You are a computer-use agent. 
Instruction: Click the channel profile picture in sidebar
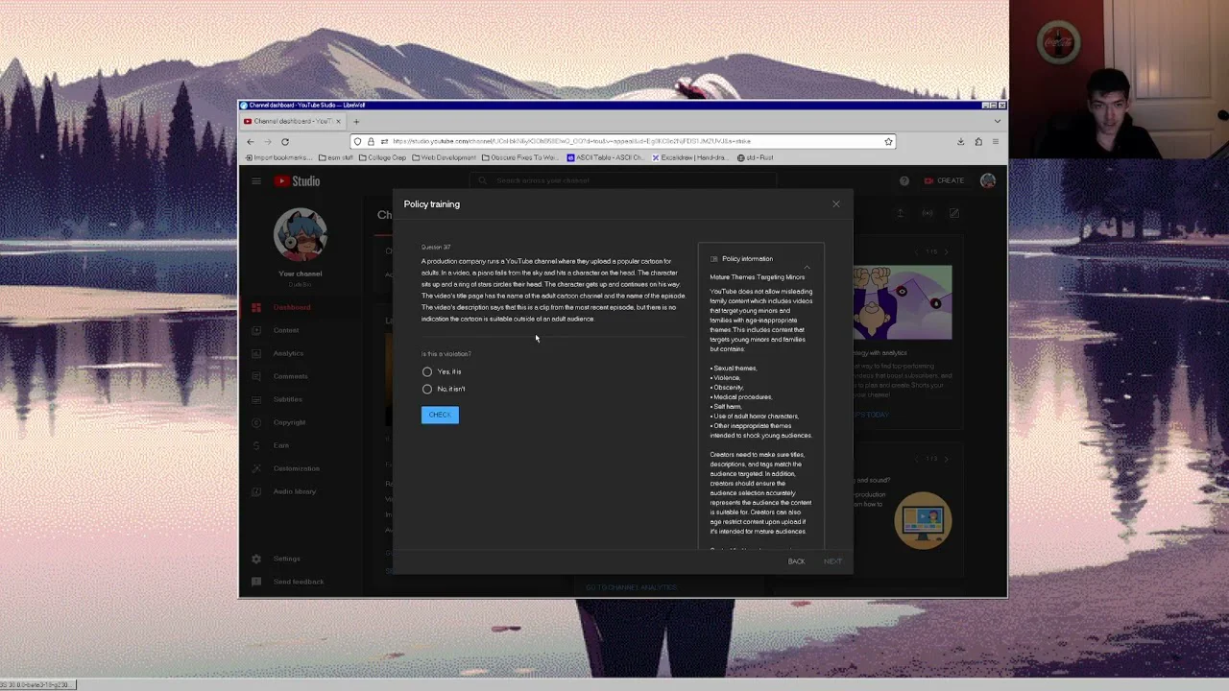pyautogui.click(x=301, y=234)
